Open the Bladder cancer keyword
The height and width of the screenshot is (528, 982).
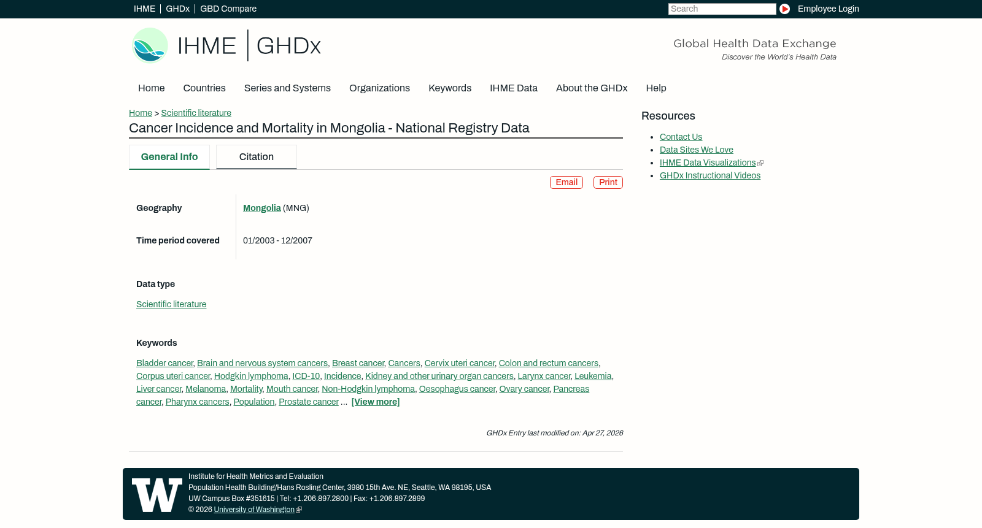tap(164, 363)
